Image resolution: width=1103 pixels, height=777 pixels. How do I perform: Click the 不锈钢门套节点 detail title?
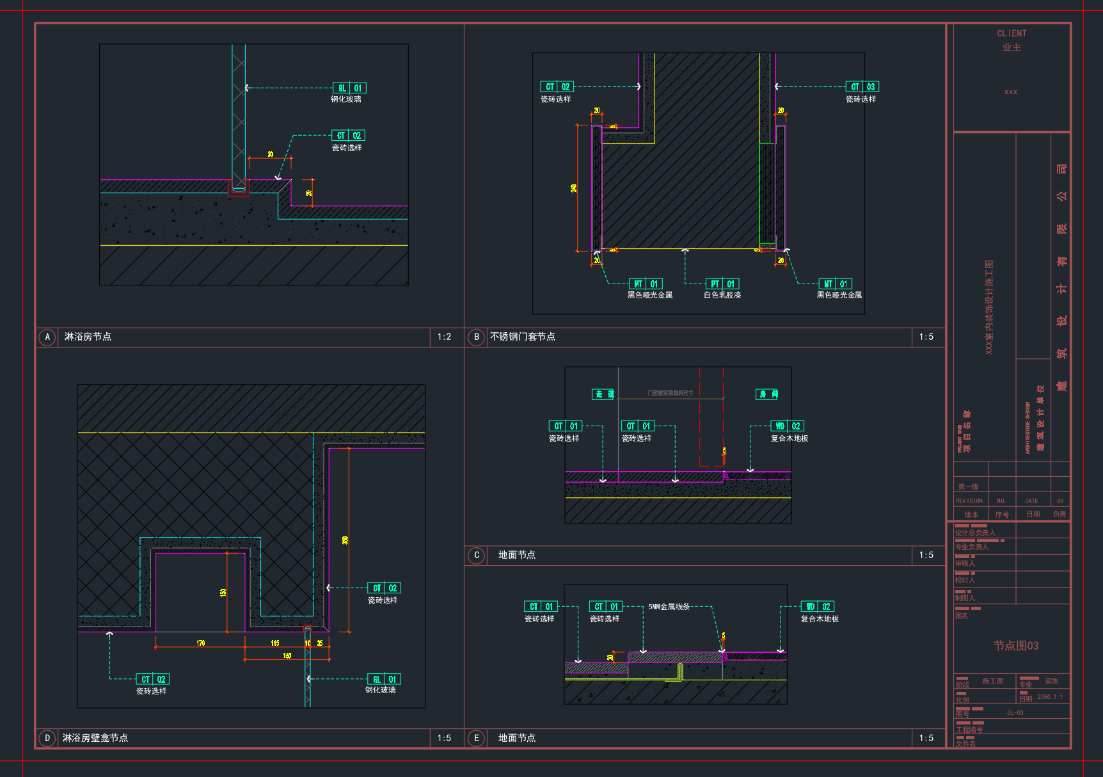click(523, 337)
